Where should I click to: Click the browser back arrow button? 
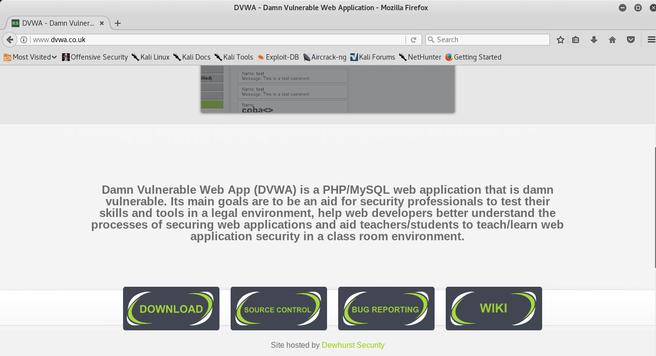10,40
